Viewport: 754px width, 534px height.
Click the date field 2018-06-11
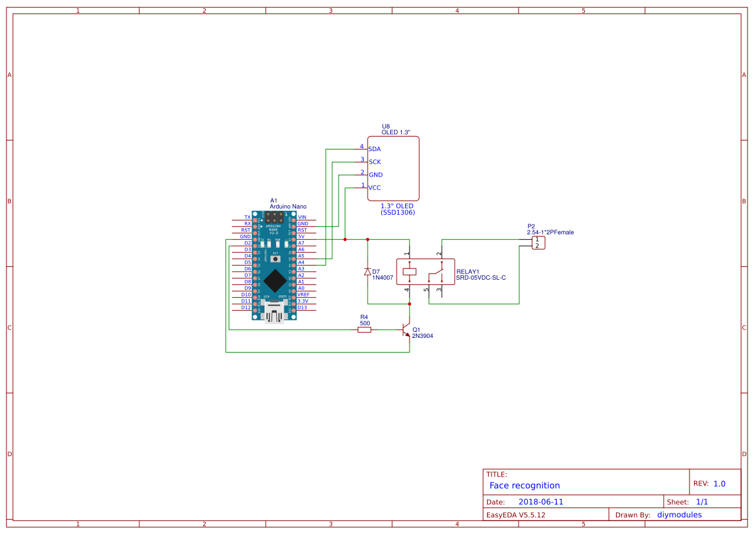pos(541,502)
